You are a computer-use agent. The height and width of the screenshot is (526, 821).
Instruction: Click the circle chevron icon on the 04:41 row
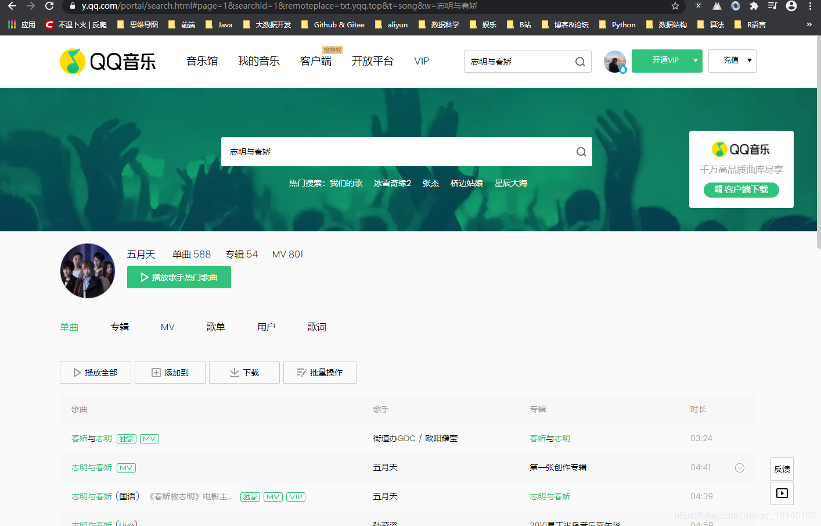click(740, 468)
